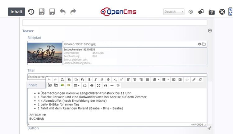Remove link with broken chain icon
Image resolution: width=233 pixels, height=134 pixels.
click(x=200, y=80)
